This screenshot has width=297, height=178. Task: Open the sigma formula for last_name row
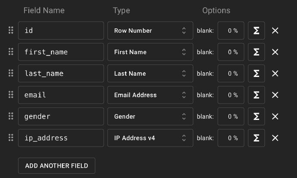(256, 74)
